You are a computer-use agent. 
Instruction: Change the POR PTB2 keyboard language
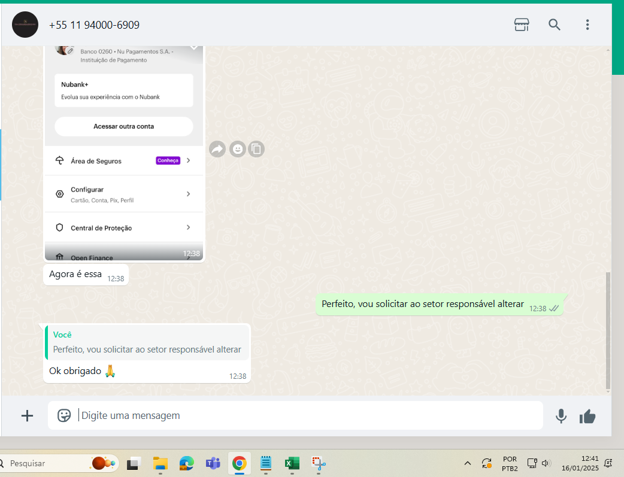coord(510,463)
